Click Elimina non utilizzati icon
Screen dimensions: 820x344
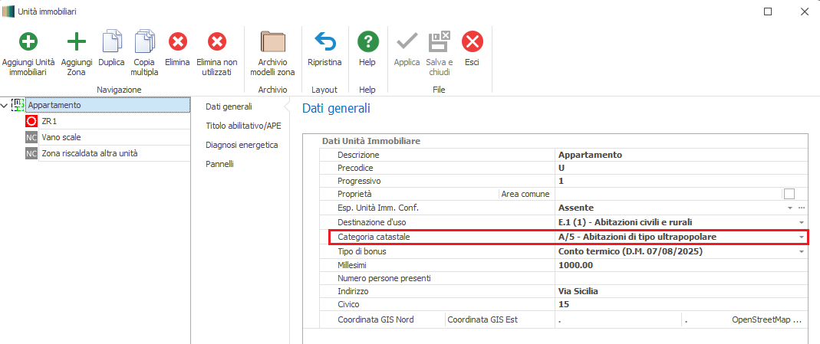coord(217,41)
